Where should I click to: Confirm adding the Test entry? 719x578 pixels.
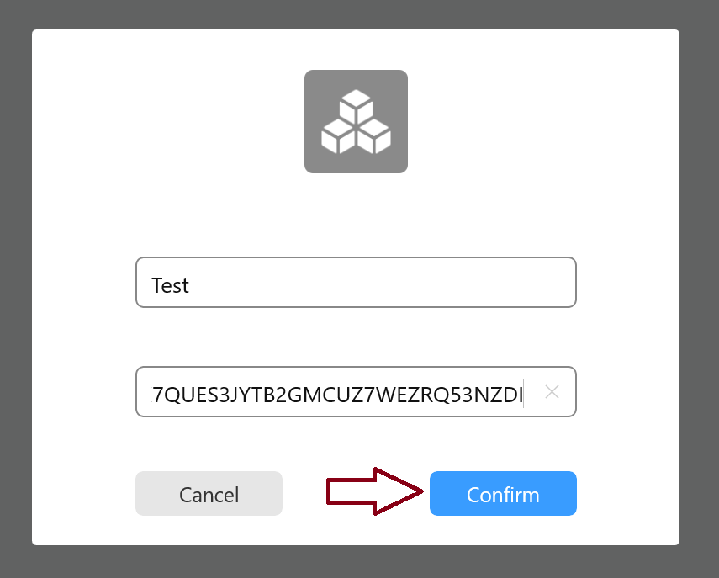[503, 493]
